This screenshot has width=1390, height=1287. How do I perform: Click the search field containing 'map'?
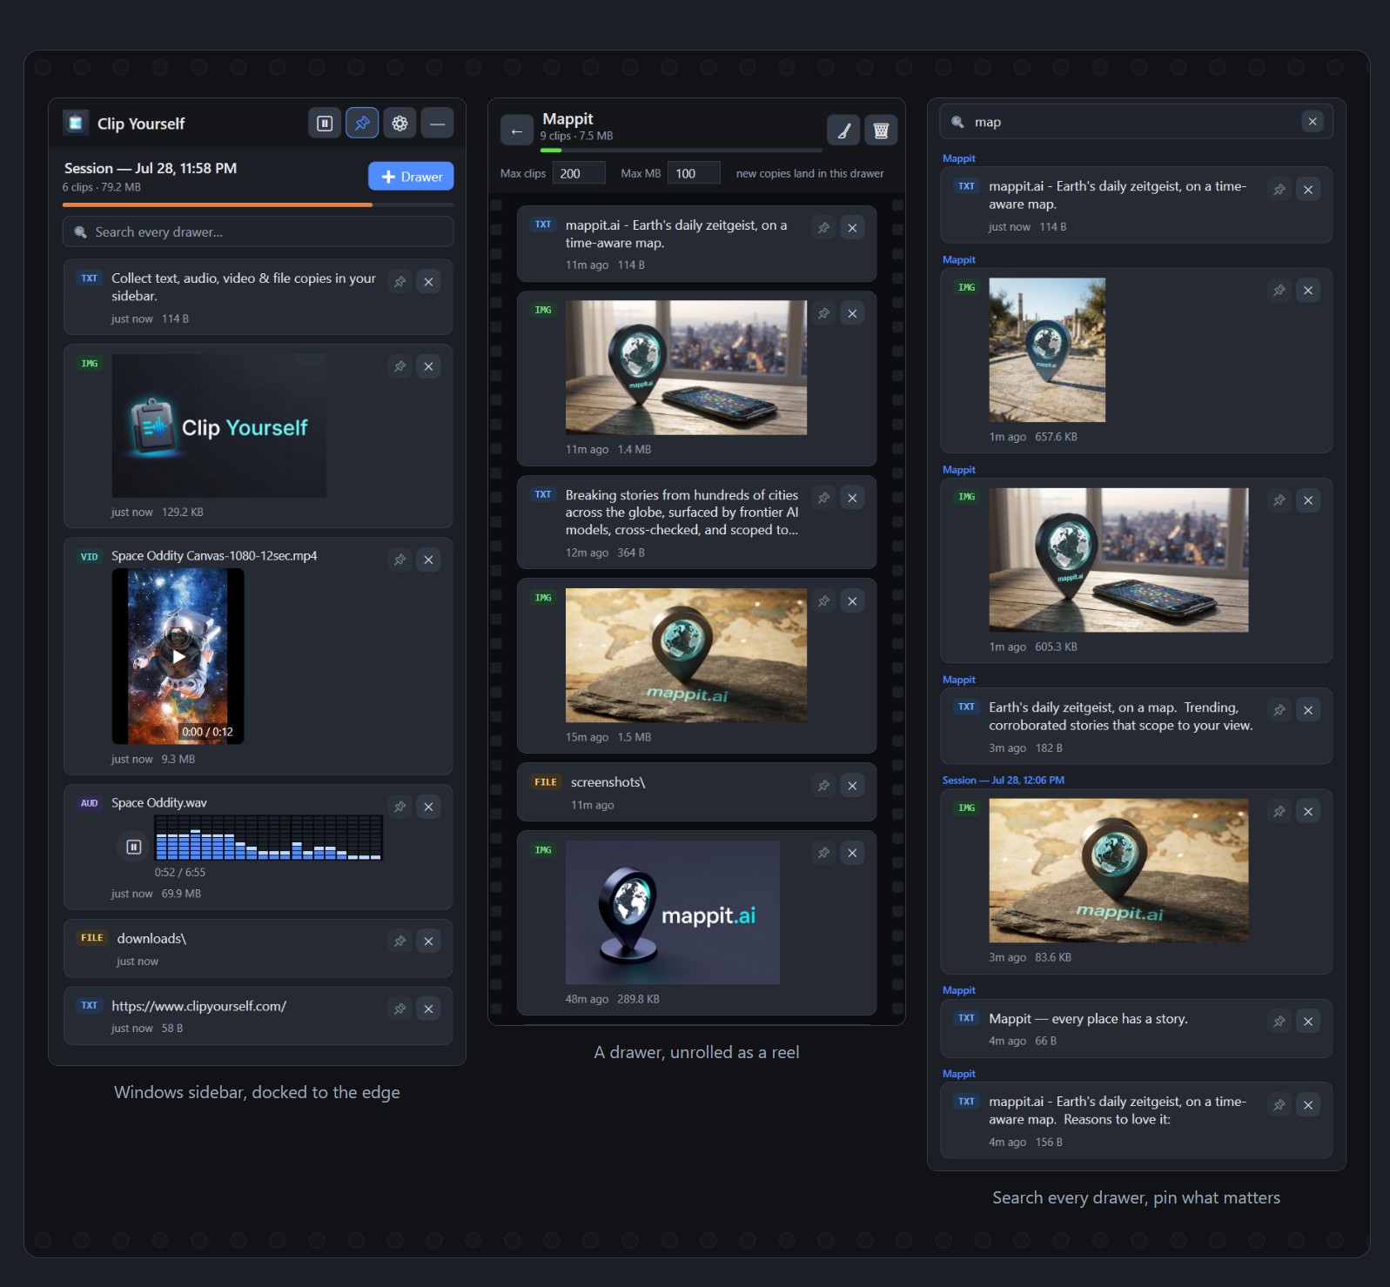pos(1136,122)
